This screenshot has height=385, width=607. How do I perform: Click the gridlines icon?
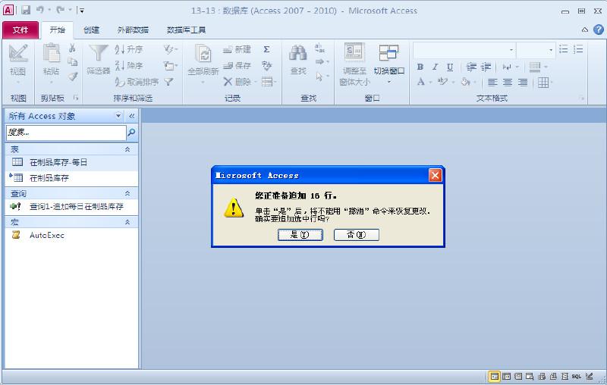(x=543, y=83)
